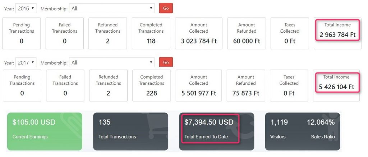The image size is (368, 157).
Task: Click the Visitors and Sales Ratio tile
Action: [x=303, y=131]
